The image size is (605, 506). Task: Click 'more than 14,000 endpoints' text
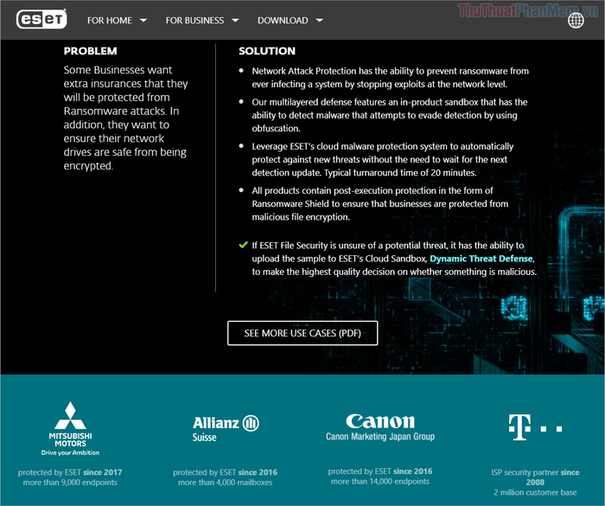tap(380, 481)
